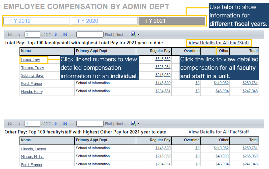The image size is (269, 169).
Task: Click Nissan, Nisha total $265,930
Action: pyautogui.click(x=250, y=156)
